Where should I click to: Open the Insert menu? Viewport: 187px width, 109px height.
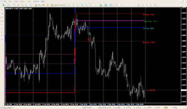pyautogui.click(x=16, y=1)
